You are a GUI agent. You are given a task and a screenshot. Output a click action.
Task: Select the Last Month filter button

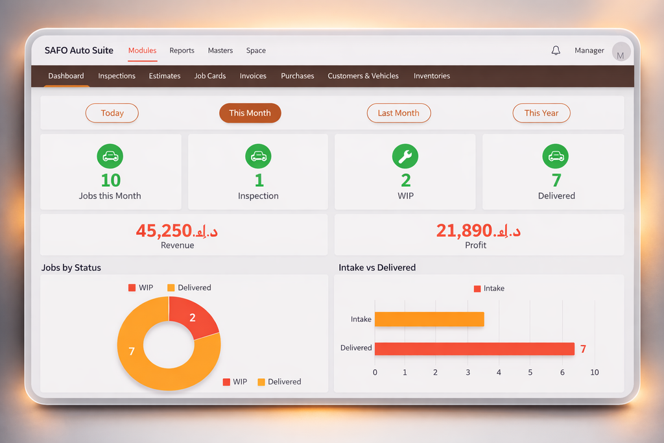399,113
